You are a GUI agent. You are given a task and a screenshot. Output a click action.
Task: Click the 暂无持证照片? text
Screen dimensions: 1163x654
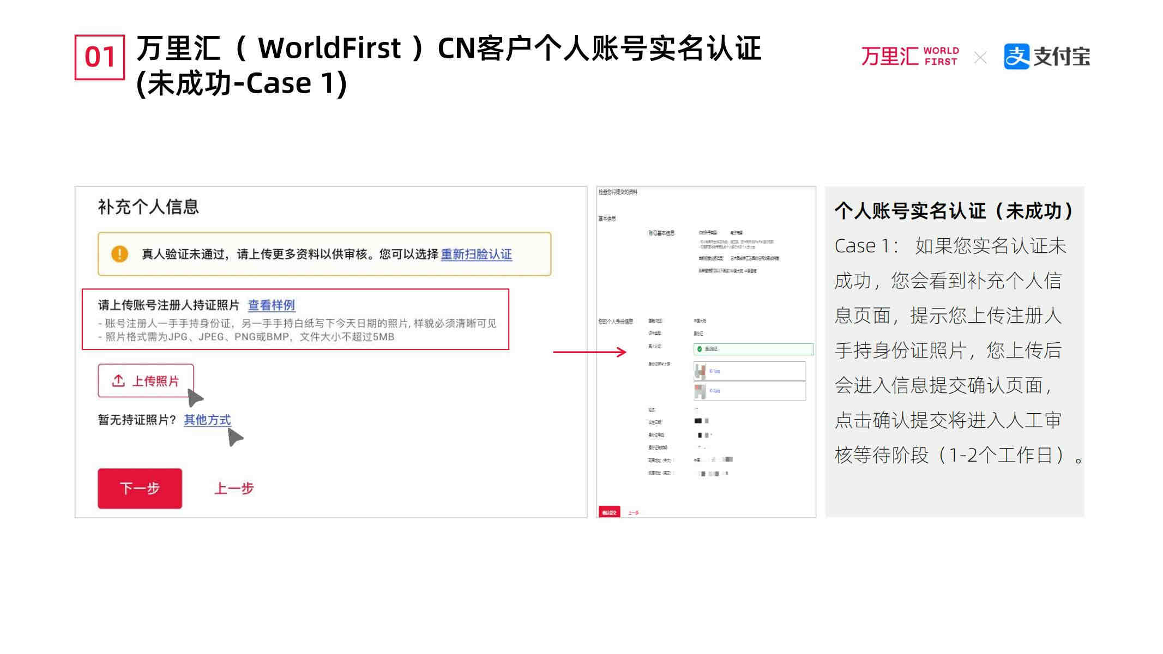point(137,420)
